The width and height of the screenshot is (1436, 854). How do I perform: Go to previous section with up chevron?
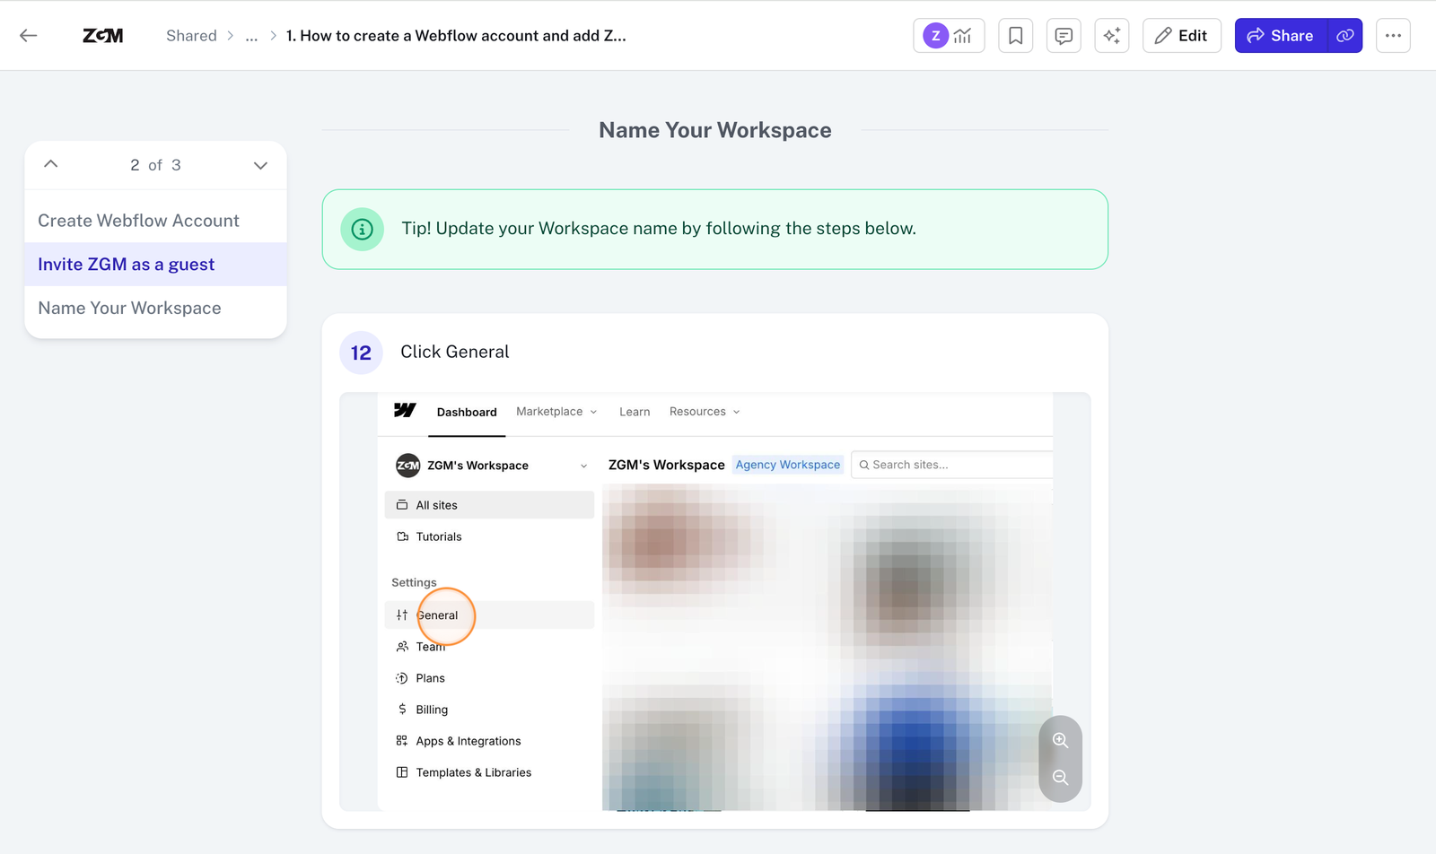[x=51, y=164]
